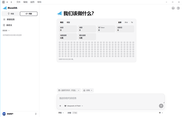Click the large paper plane heading icon
Image resolution: width=182 pixels, height=117 pixels.
click(x=59, y=13)
